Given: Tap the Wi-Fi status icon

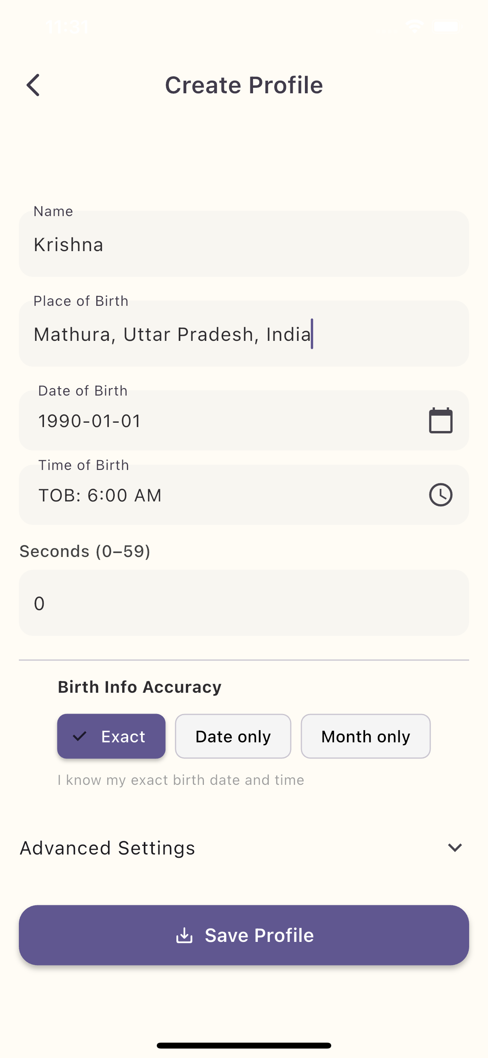Looking at the screenshot, I should [x=414, y=26].
